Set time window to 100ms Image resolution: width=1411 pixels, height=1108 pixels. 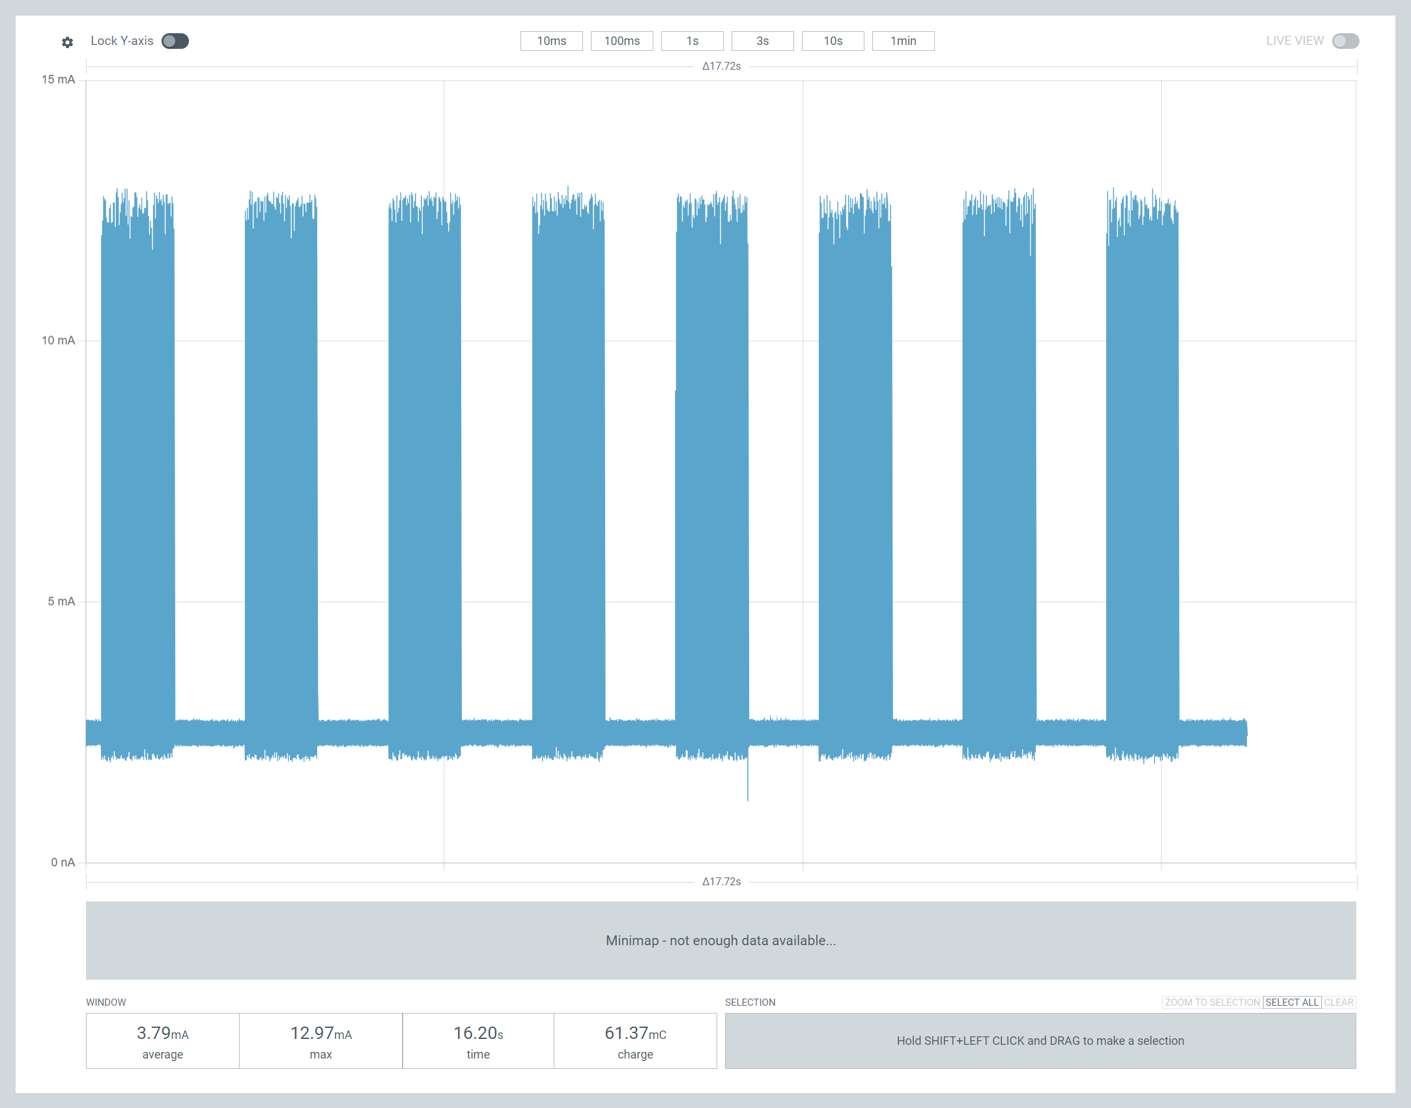click(x=621, y=41)
